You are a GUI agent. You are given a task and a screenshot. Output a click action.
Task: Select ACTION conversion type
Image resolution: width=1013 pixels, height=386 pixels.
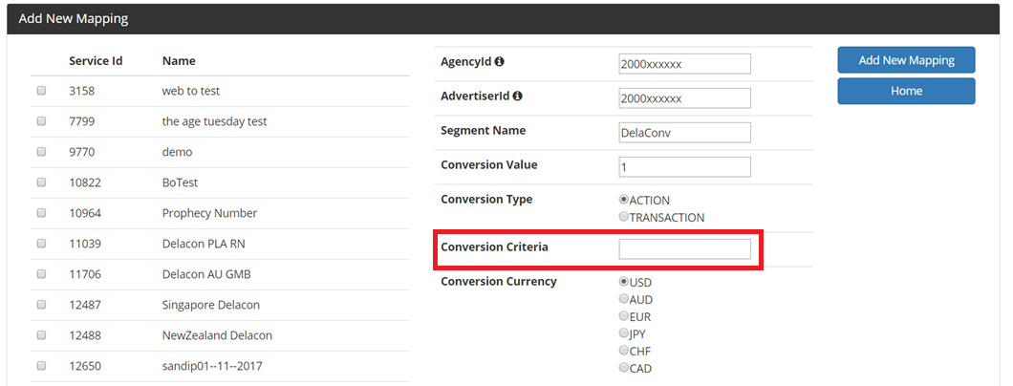pos(623,200)
